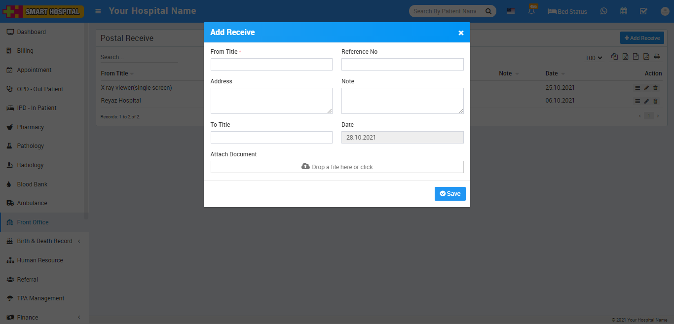
Task: Open the calendar icon in header
Action: pos(624,11)
